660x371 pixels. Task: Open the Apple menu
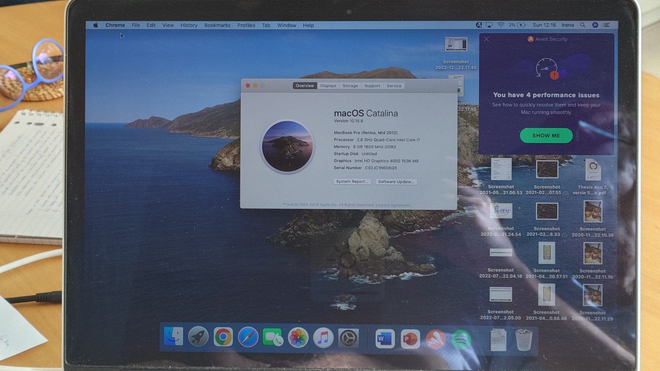tap(96, 25)
